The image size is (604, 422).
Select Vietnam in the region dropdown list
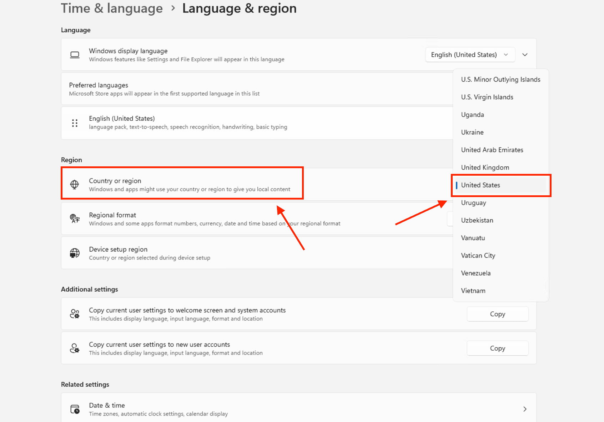tap(473, 291)
